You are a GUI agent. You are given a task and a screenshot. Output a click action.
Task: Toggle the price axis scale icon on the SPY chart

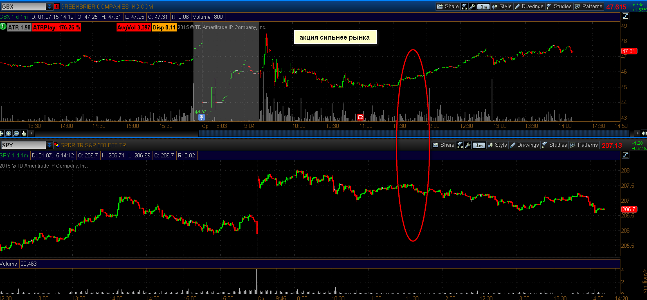(x=625, y=155)
